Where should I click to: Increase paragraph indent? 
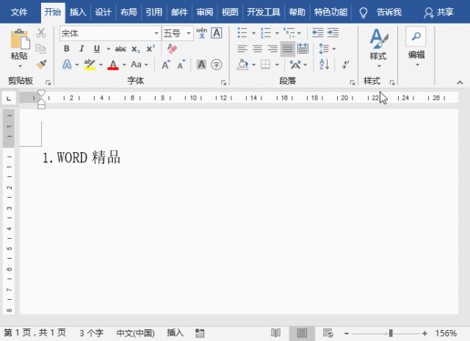point(333,32)
